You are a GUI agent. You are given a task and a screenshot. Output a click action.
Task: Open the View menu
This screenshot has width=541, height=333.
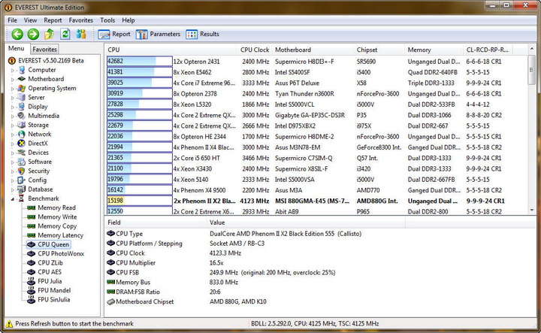[30, 20]
